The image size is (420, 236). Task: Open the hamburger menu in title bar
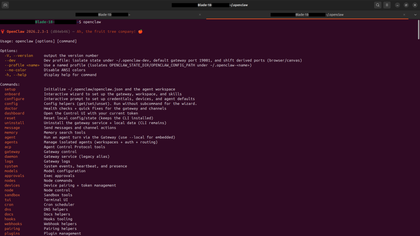pyautogui.click(x=387, y=5)
